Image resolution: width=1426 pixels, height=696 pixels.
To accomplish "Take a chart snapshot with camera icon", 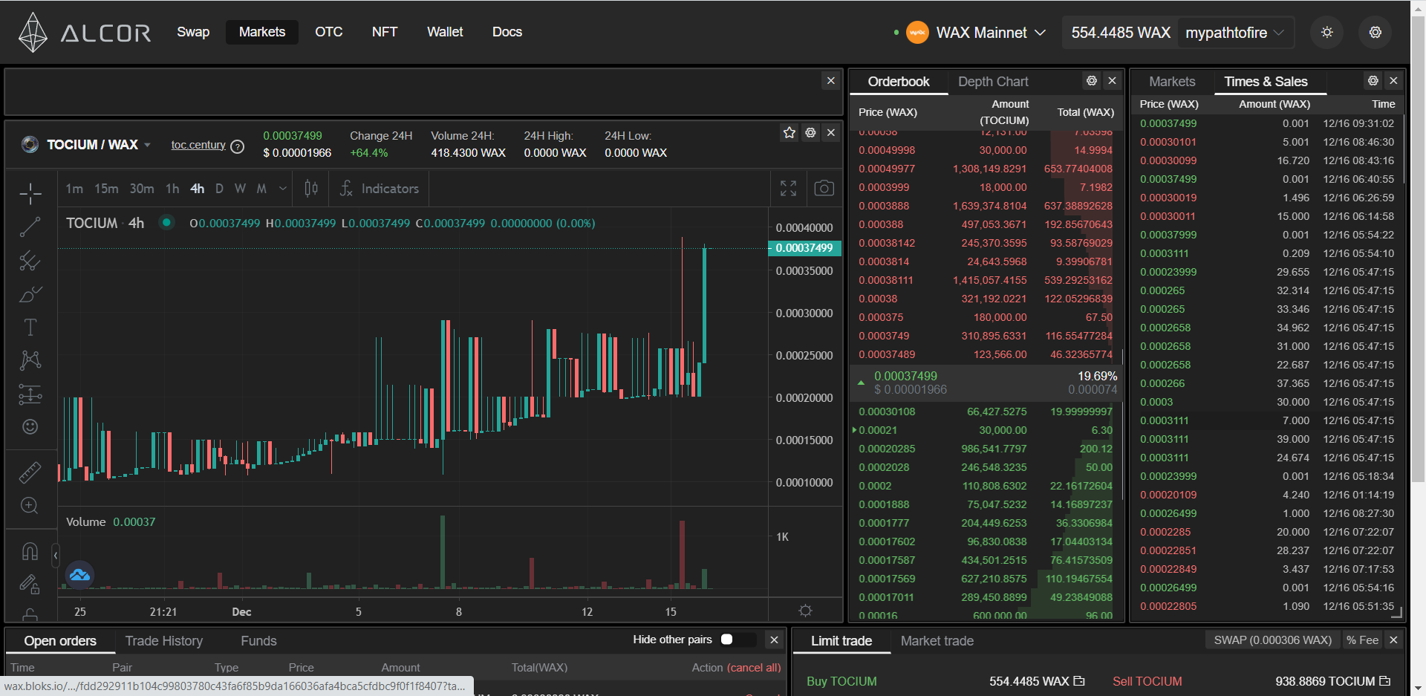I will pyautogui.click(x=824, y=189).
